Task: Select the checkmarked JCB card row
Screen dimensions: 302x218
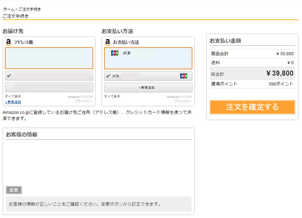Action: pyautogui.click(x=148, y=76)
